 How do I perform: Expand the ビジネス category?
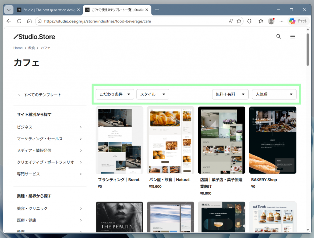(49, 127)
